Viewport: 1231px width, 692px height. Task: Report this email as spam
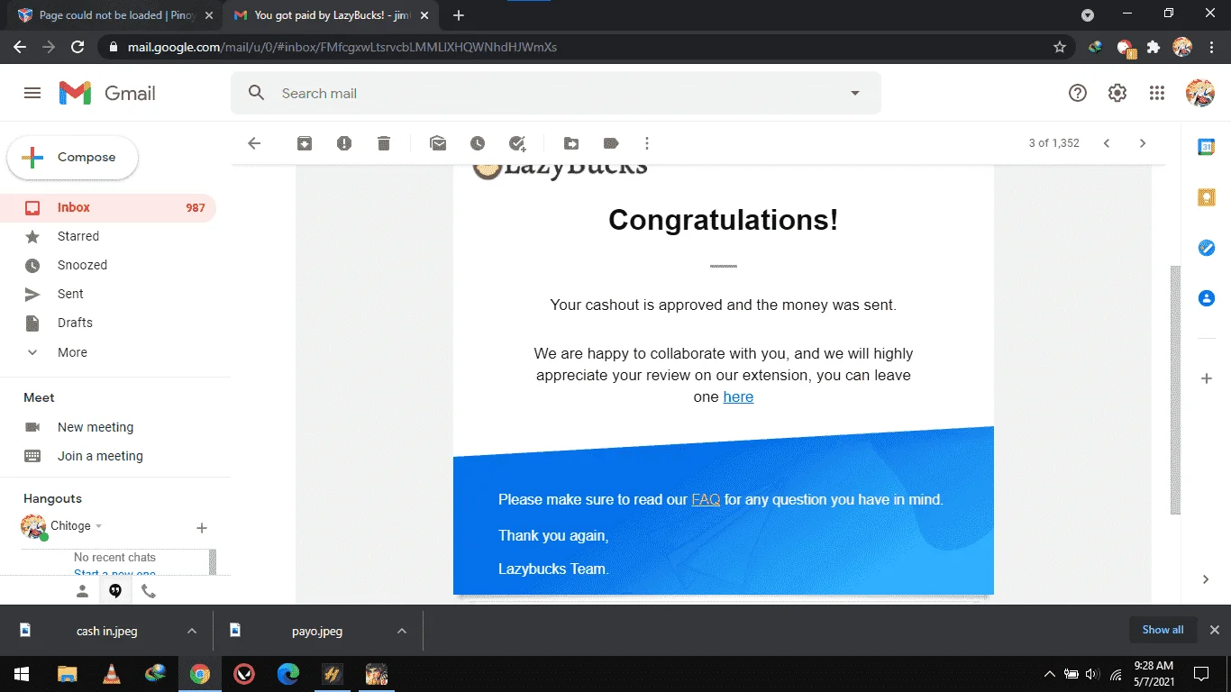[344, 143]
